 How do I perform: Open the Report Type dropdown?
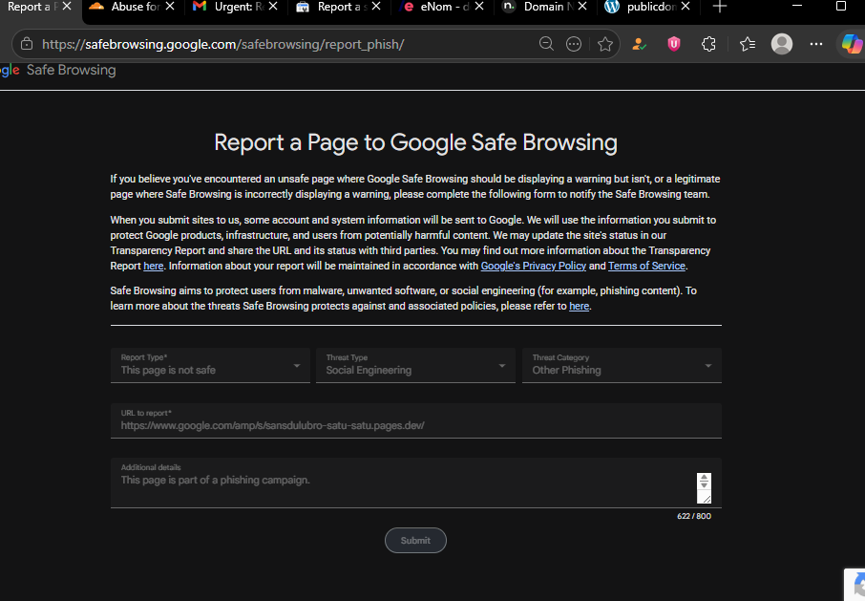[210, 365]
